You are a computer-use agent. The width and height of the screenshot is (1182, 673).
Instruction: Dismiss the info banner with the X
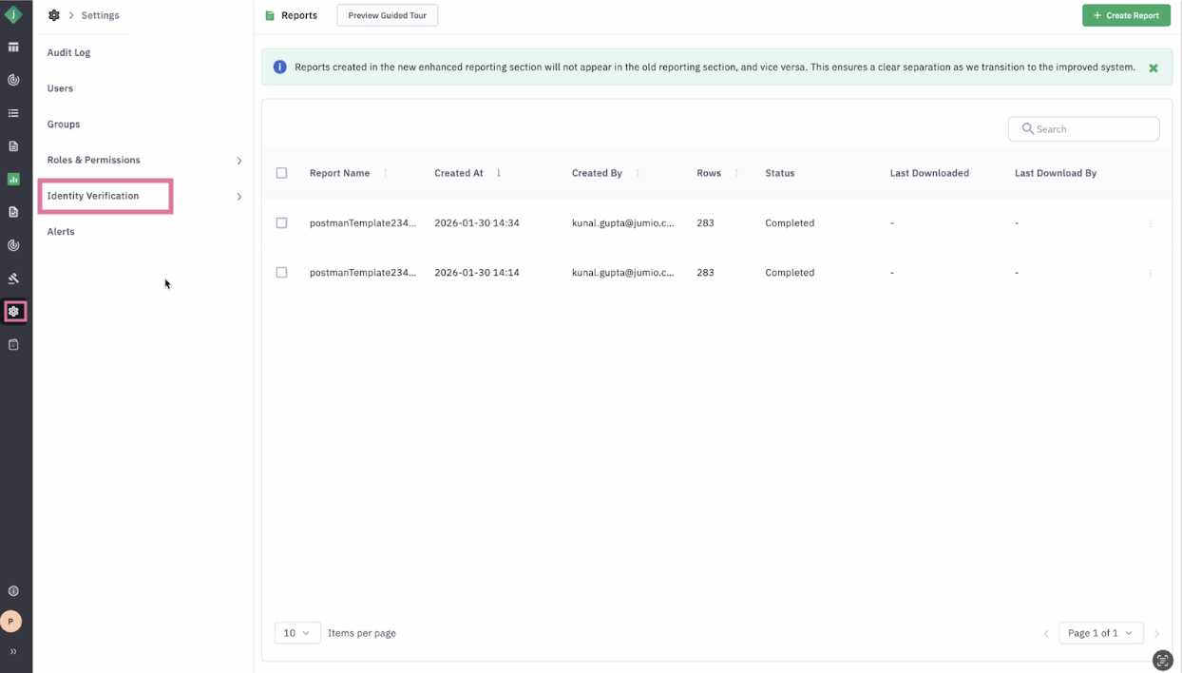(1153, 68)
